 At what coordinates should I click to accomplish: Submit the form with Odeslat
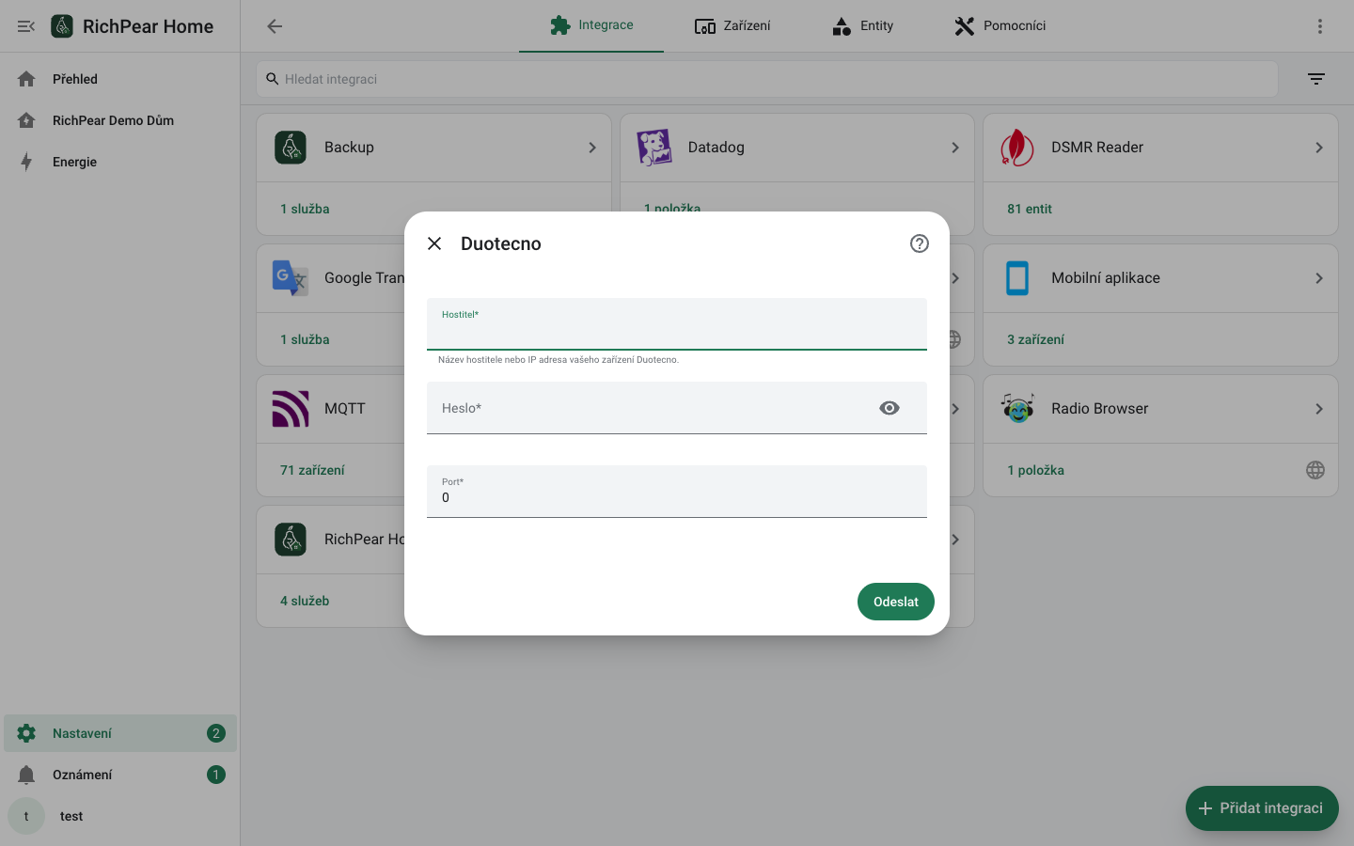click(896, 602)
